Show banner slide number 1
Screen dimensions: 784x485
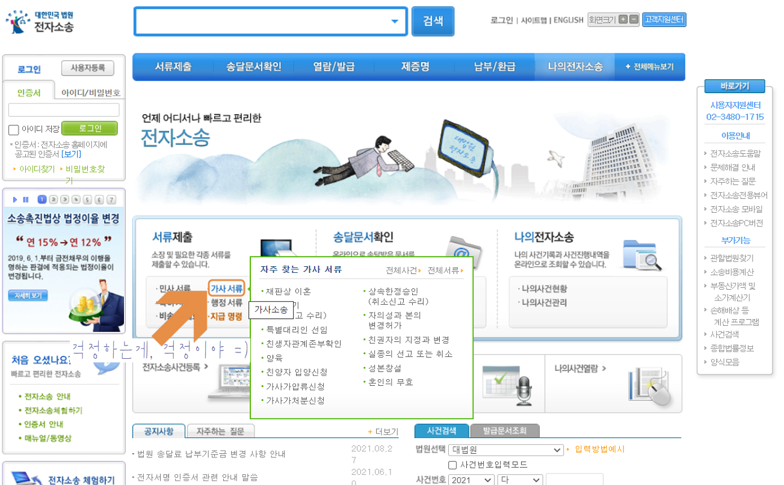tap(42, 200)
